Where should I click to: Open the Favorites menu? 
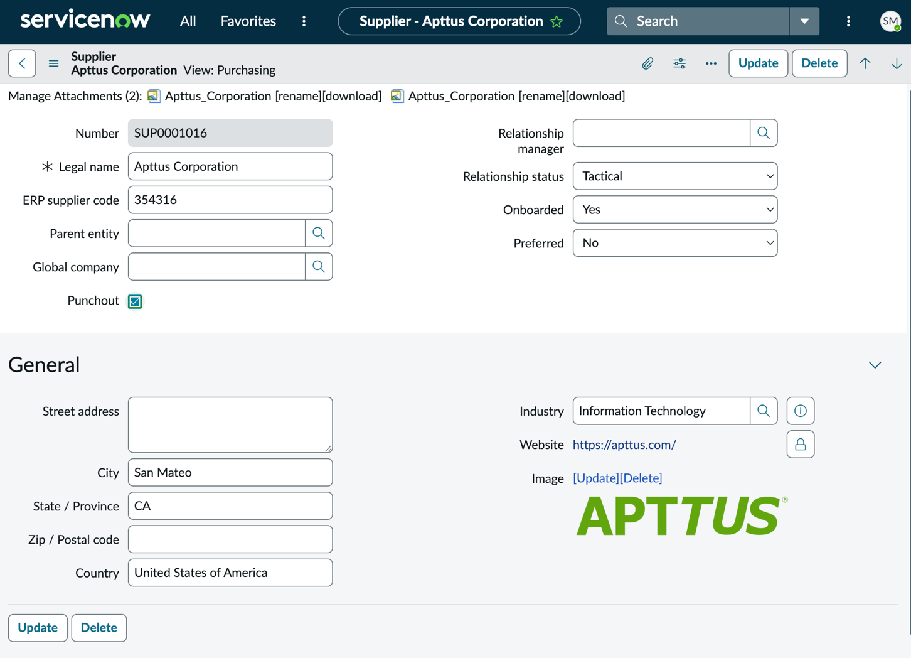[248, 21]
